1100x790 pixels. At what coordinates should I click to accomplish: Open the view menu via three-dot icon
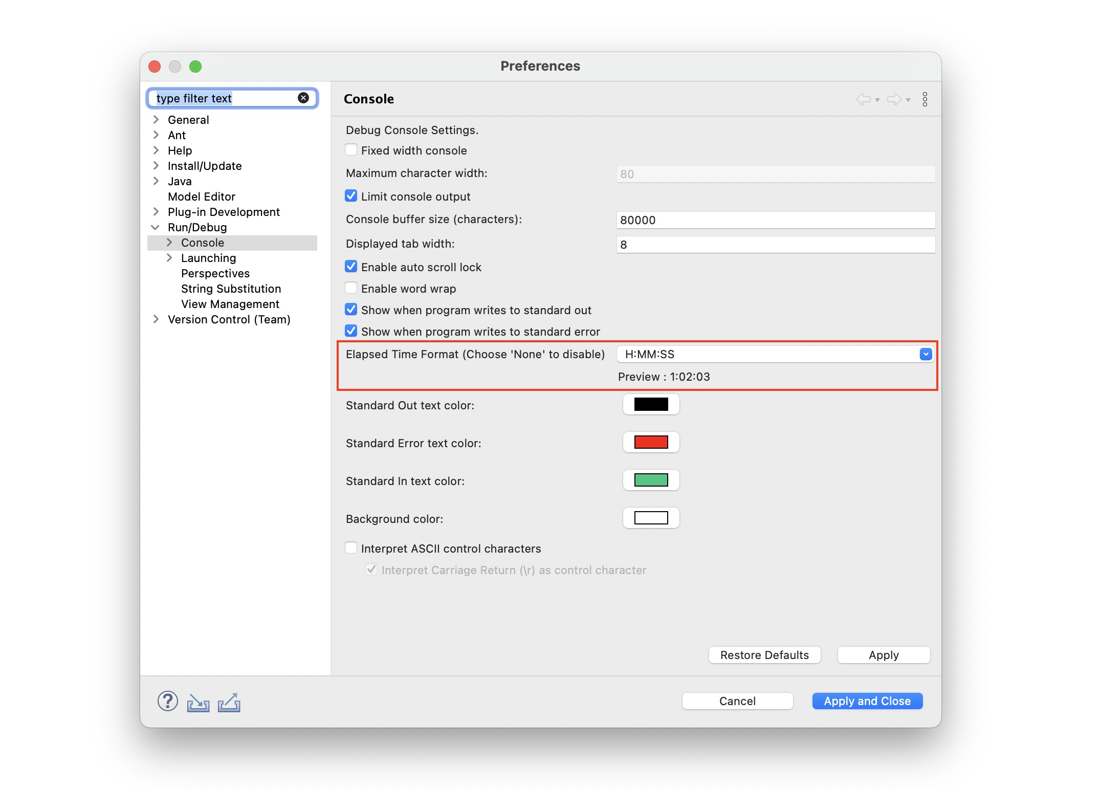(925, 99)
